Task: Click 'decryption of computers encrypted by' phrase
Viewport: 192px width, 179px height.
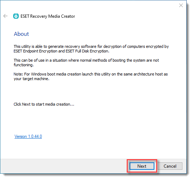Action: pos(136,46)
